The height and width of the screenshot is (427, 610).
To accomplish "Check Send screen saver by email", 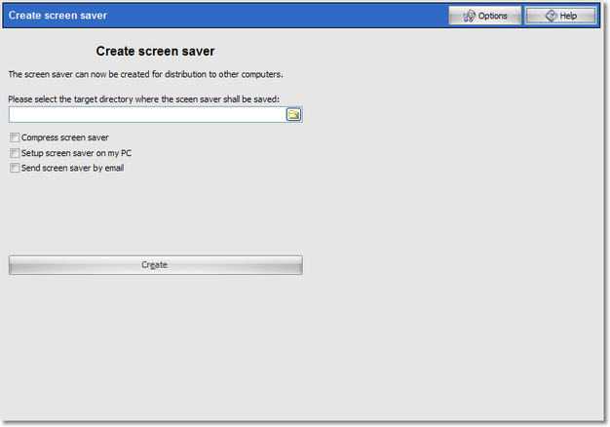I will (15, 168).
